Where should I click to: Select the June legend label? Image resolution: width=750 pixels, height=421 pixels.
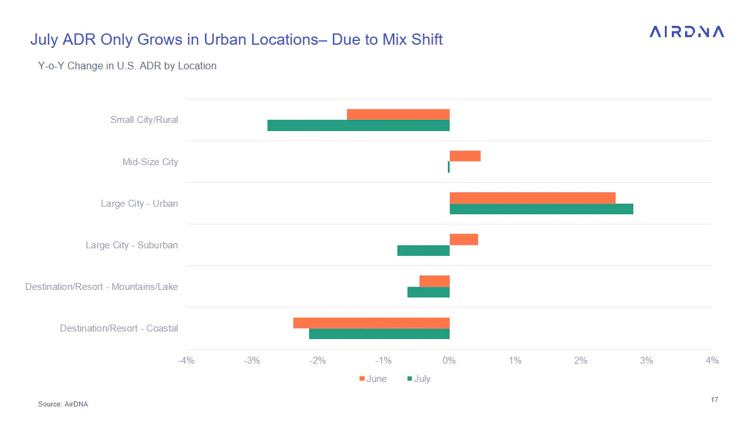tap(377, 379)
